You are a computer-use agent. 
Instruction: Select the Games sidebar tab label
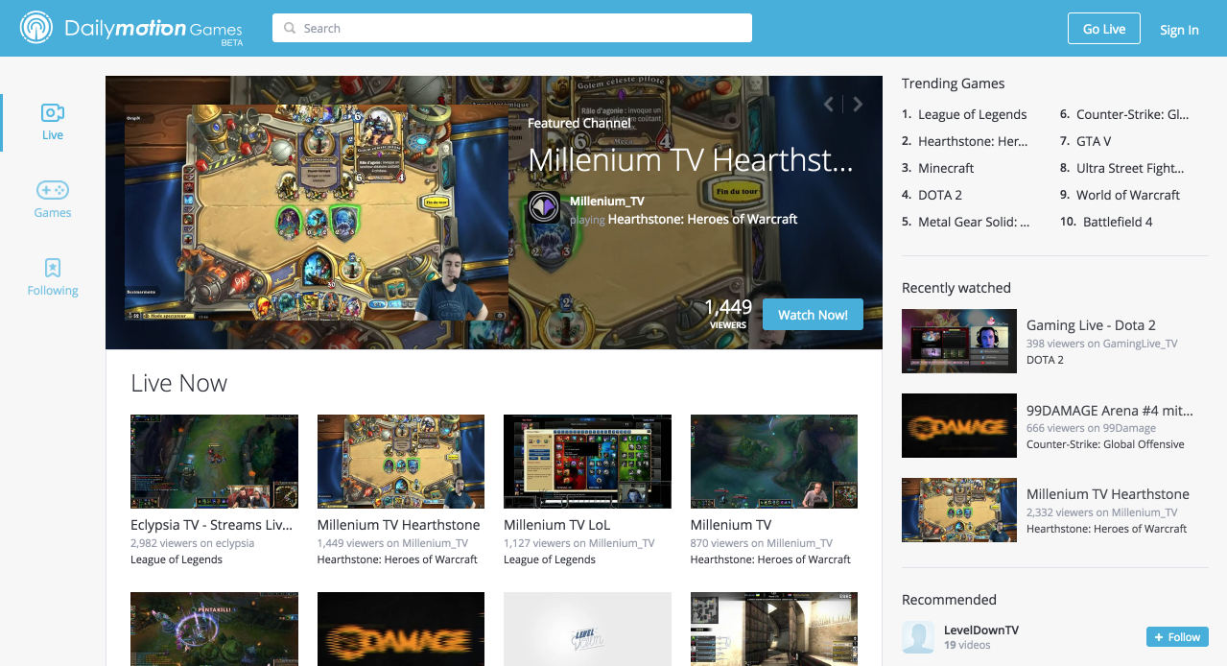pos(53,213)
